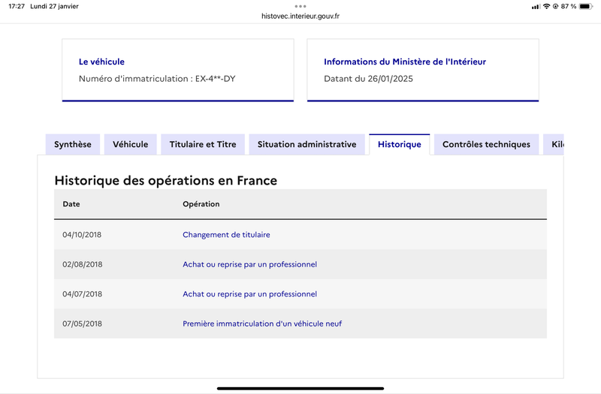Click the Historique des opérations en France heading

coord(165,180)
